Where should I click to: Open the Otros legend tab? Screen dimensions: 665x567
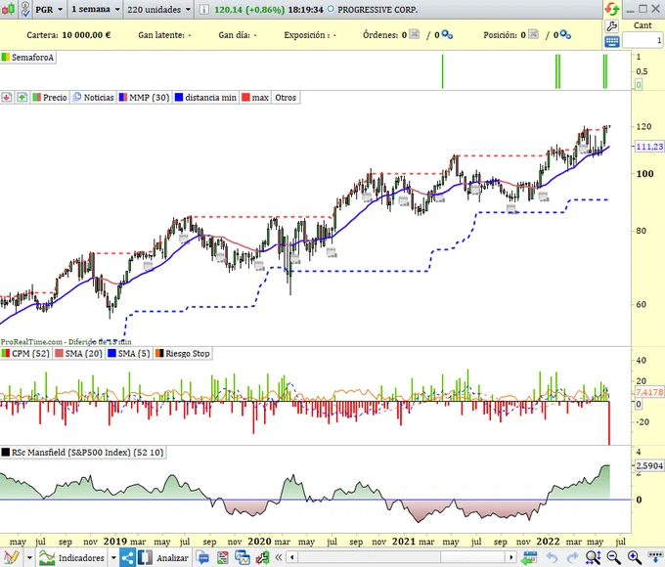[x=286, y=98]
